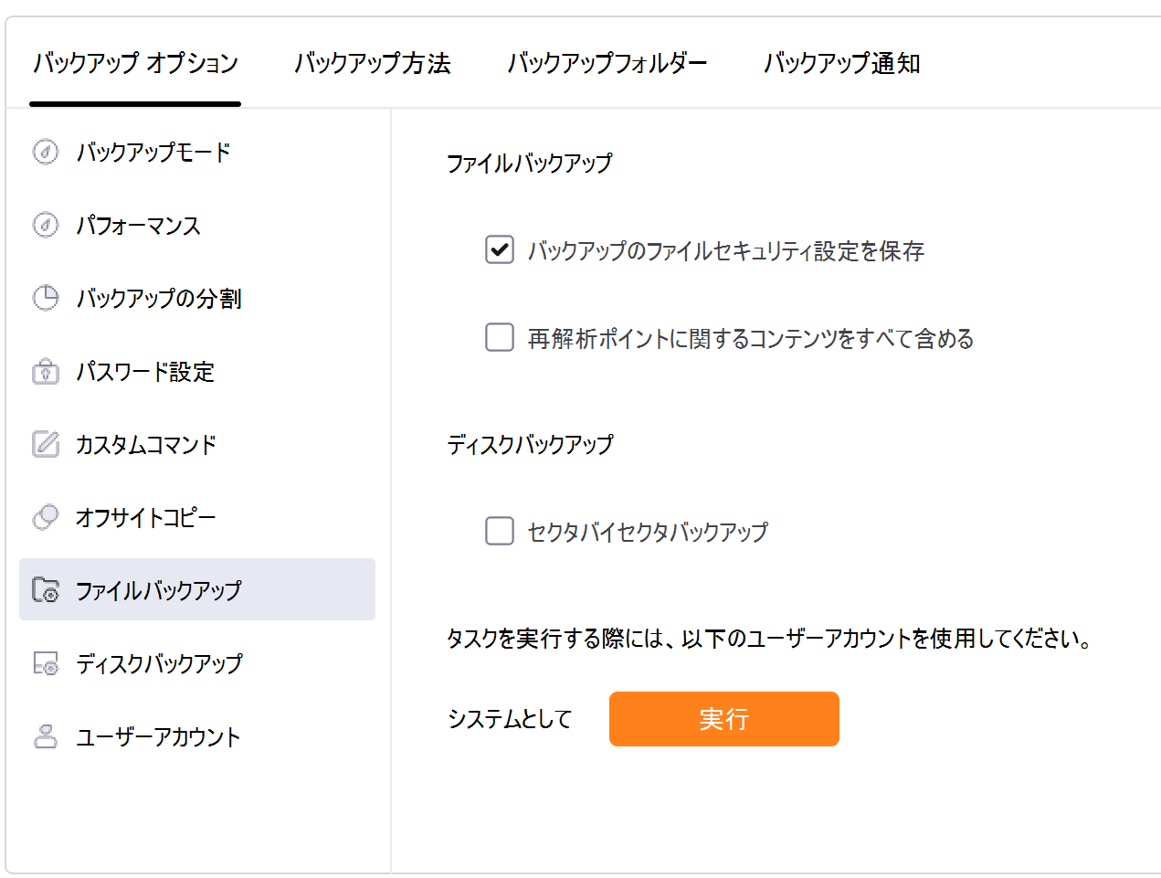Image resolution: width=1161 pixels, height=878 pixels.
Task: Enable セクタバイセクタバックアップ checkbox
Action: pos(500,531)
